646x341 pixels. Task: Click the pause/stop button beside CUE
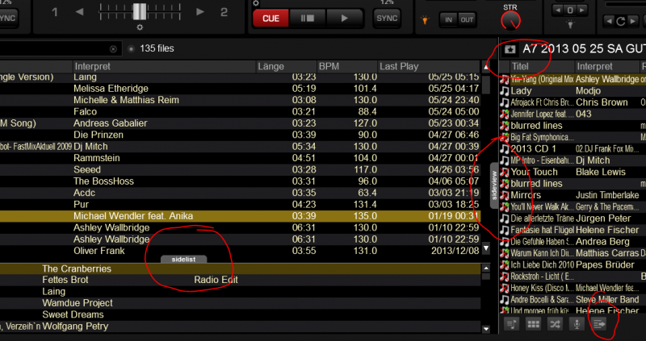[x=308, y=19]
